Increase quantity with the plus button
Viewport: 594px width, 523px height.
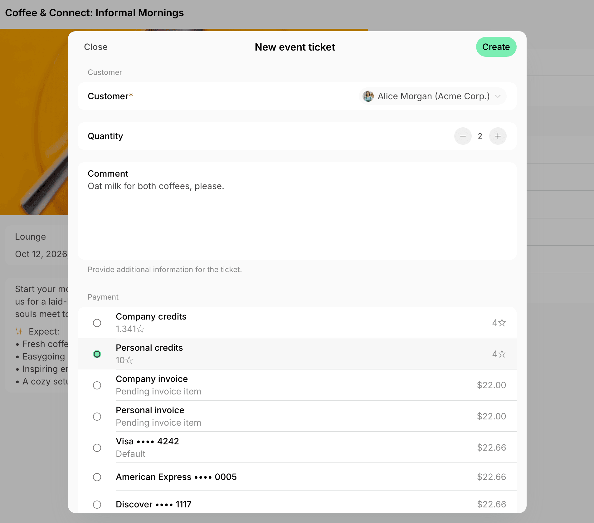[498, 136]
